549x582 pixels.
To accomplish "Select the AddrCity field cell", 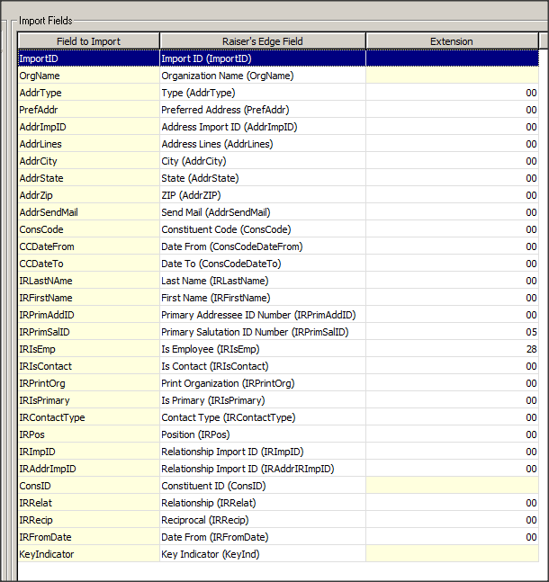I will (89, 161).
